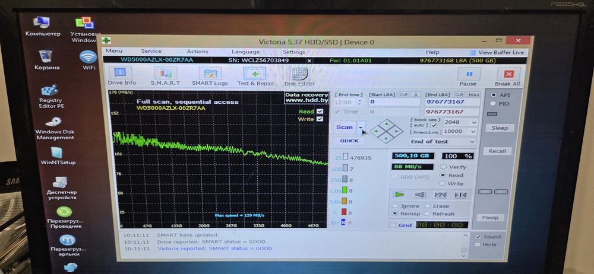
Task: Open the Help menu
Action: tap(432, 52)
